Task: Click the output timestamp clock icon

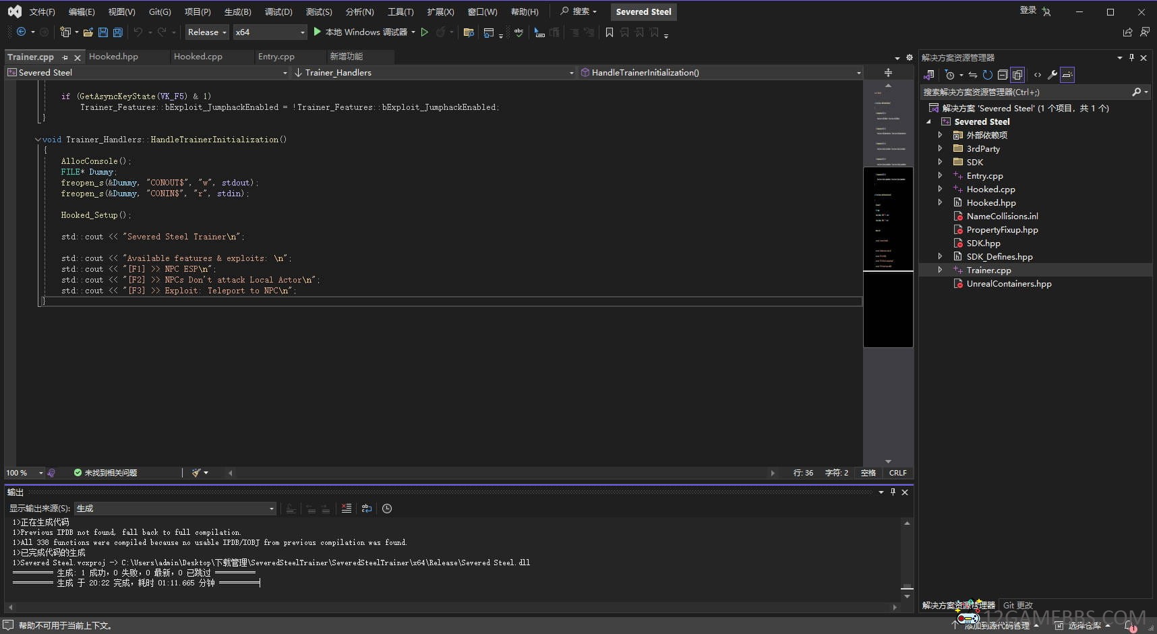Action: pos(387,509)
